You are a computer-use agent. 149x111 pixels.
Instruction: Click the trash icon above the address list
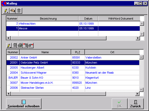15,46
